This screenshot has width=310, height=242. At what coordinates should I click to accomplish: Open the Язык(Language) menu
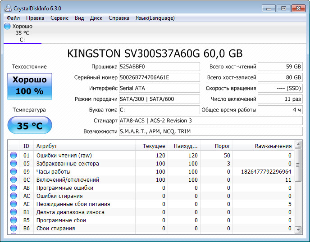[x=155, y=18]
